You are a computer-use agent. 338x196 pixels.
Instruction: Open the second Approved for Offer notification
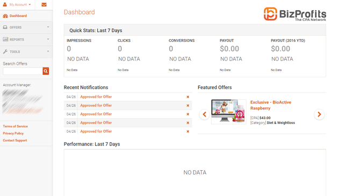coord(96,105)
